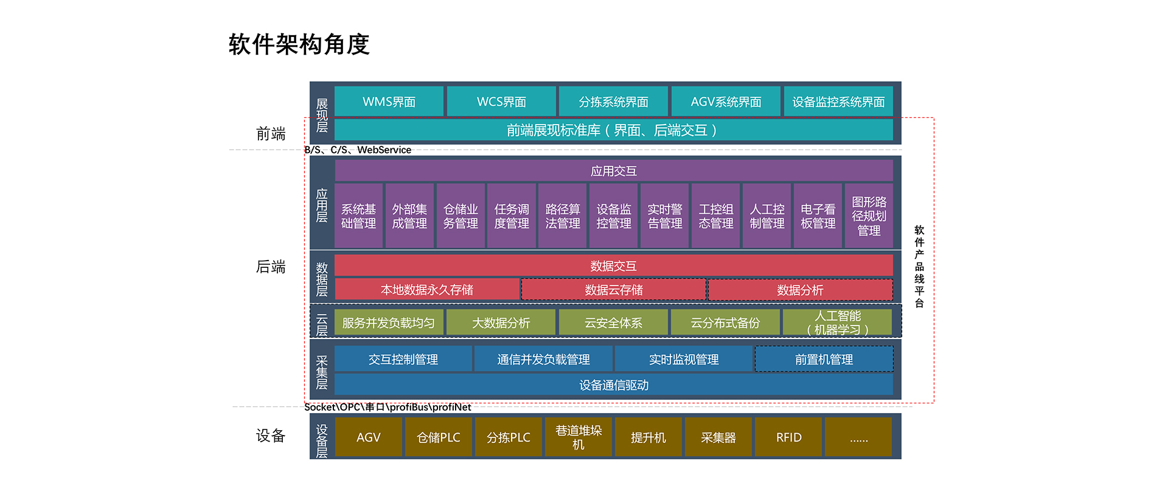The height and width of the screenshot is (503, 1168).
Task: Click the 仓储业务管理 module
Action: coord(461,216)
